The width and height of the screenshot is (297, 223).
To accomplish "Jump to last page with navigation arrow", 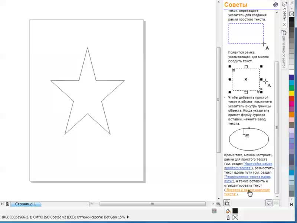I will click(2, 204).
